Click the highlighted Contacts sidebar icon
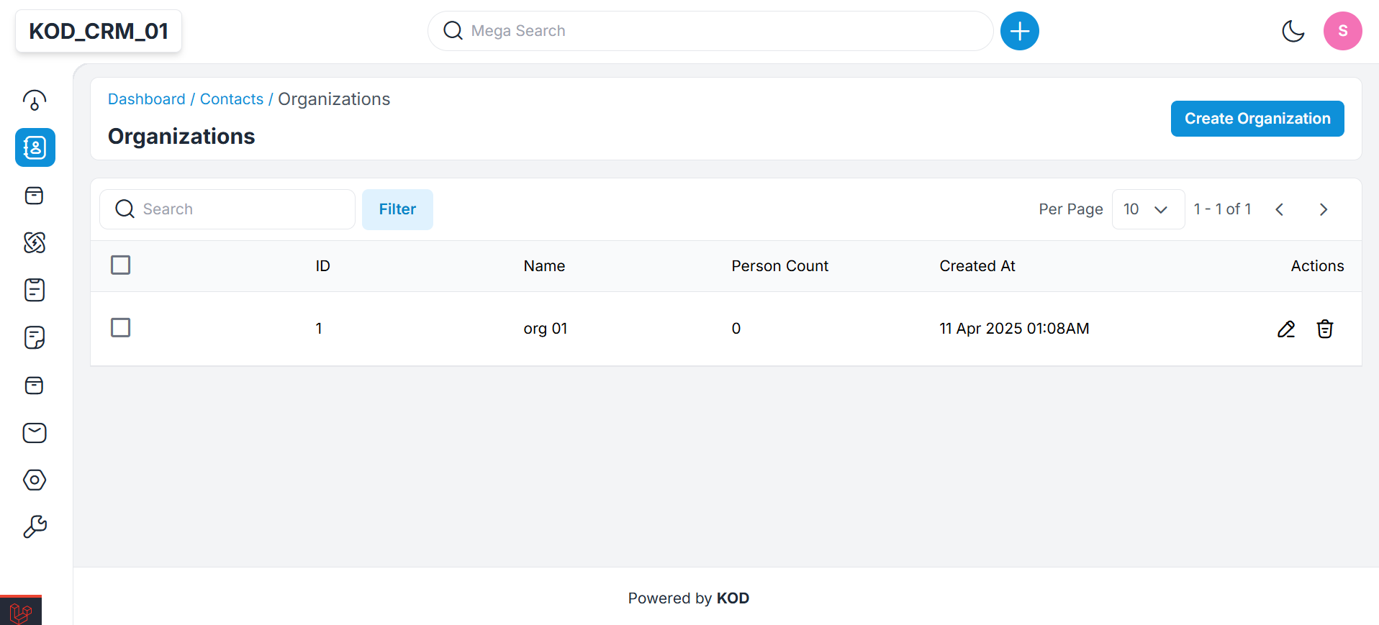This screenshot has width=1379, height=625. pos(35,147)
